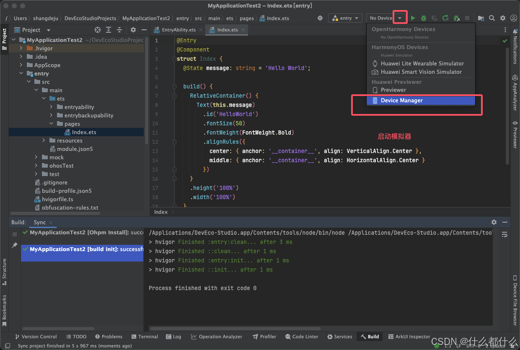
Task: Attach debugger to process icon
Action: click(456, 18)
